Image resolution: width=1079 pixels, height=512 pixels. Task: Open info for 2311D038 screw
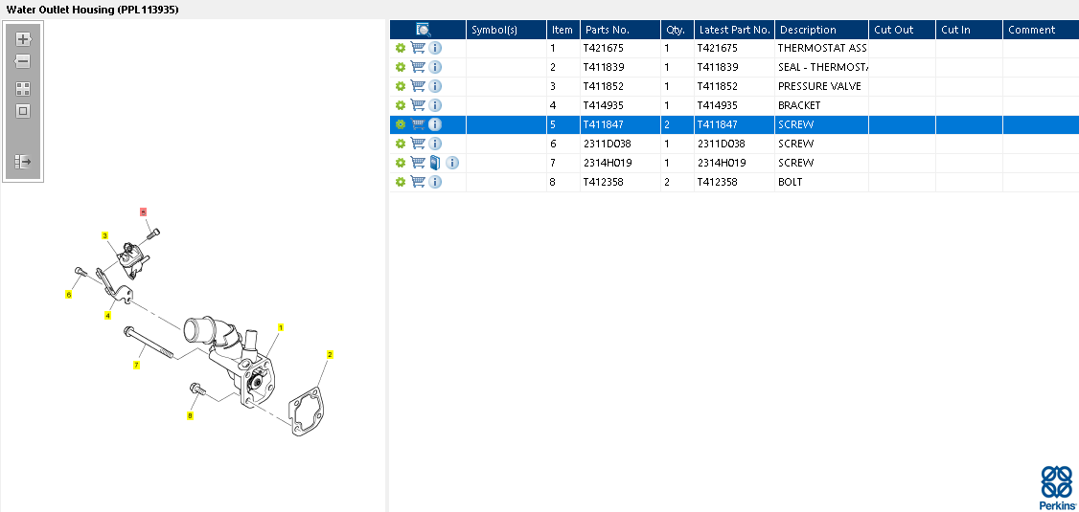[435, 145]
